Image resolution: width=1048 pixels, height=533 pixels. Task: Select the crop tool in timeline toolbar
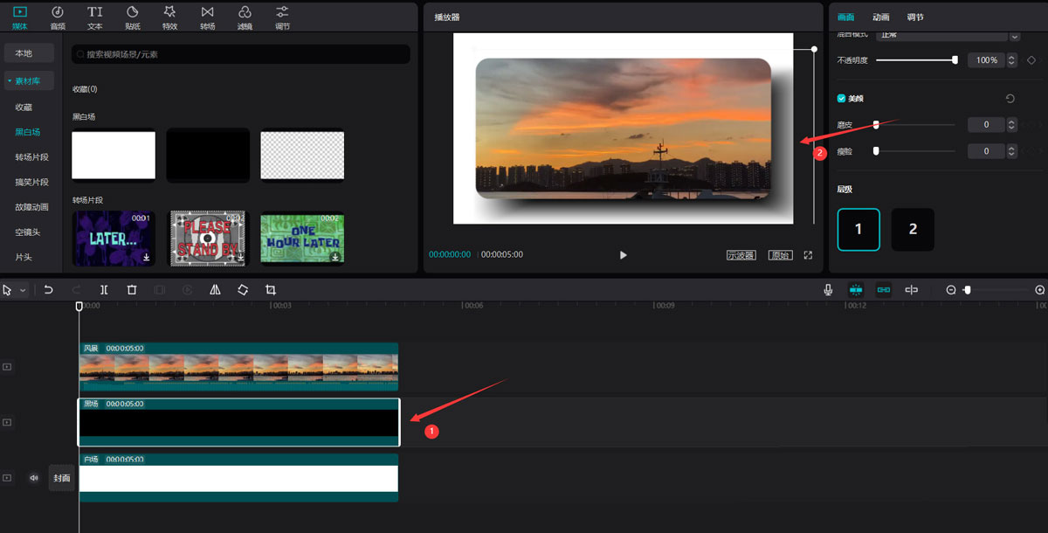coord(271,290)
